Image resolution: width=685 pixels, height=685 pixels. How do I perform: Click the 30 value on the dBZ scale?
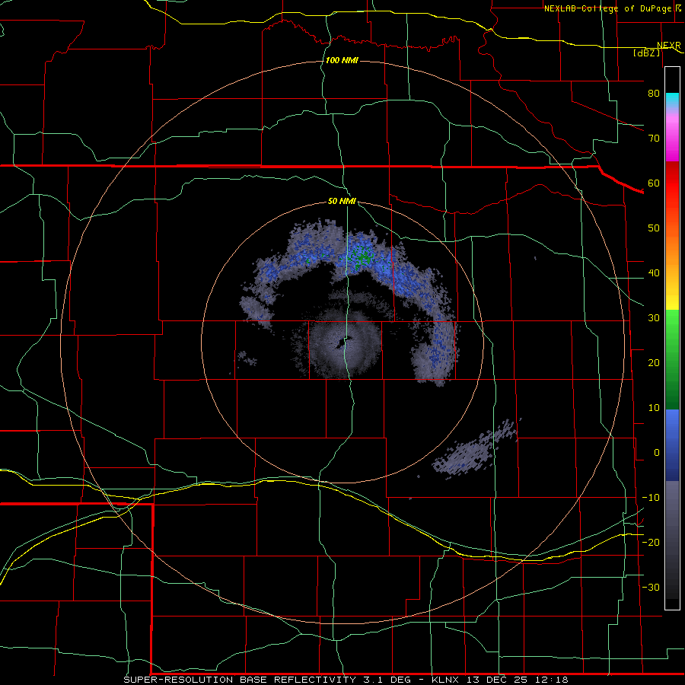tap(654, 317)
